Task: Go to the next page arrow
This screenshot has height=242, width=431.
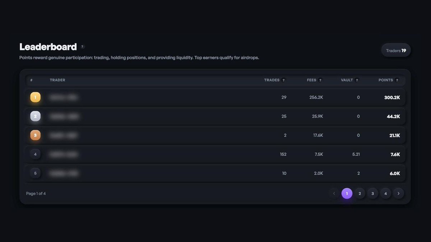Action: pos(399,194)
